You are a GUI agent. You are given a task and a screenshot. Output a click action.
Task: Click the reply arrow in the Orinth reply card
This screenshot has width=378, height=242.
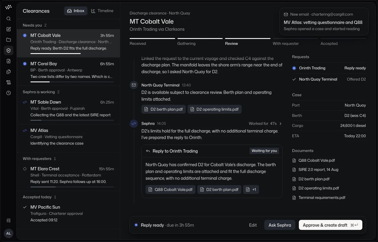point(148,151)
